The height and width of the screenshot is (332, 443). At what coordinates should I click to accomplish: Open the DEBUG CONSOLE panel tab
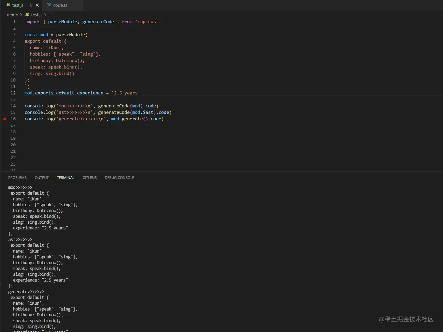tap(119, 178)
